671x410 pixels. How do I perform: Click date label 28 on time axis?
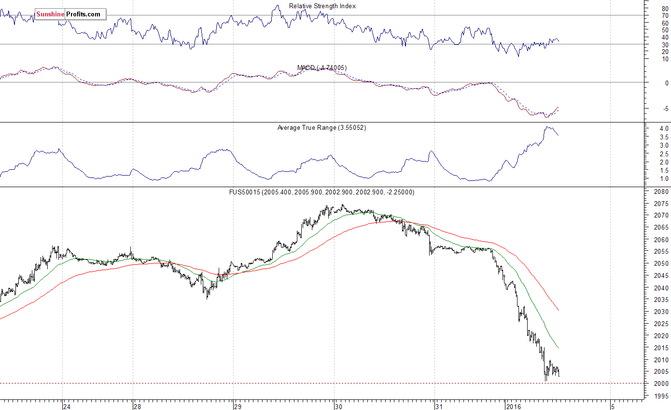[x=137, y=407]
